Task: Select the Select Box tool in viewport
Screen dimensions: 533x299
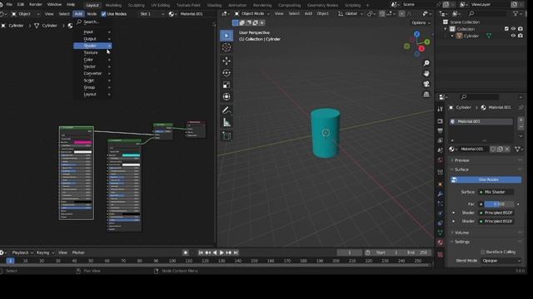Action: coord(227,36)
